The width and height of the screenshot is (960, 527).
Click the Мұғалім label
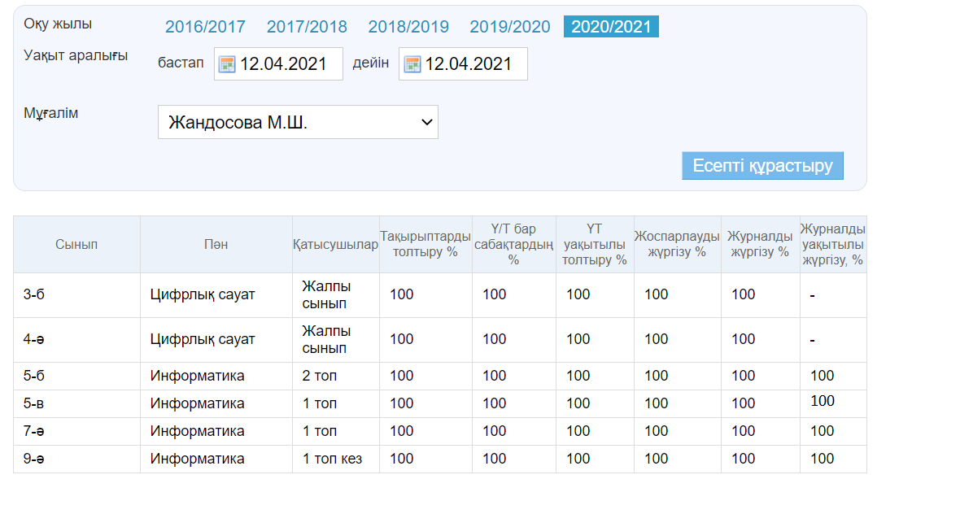50,114
